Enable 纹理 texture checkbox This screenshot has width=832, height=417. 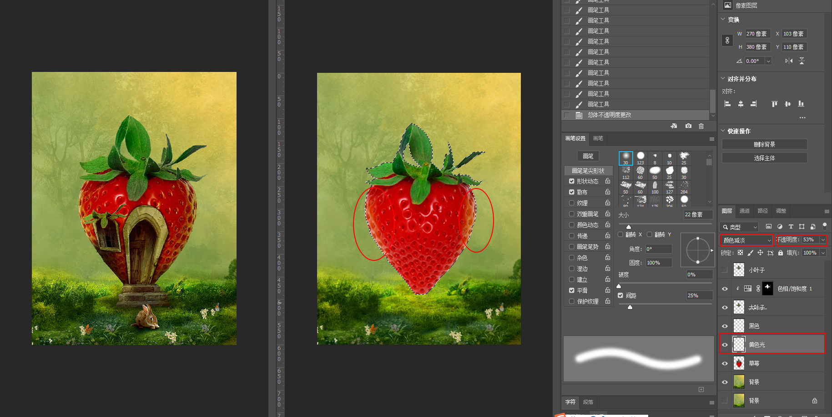[572, 203]
